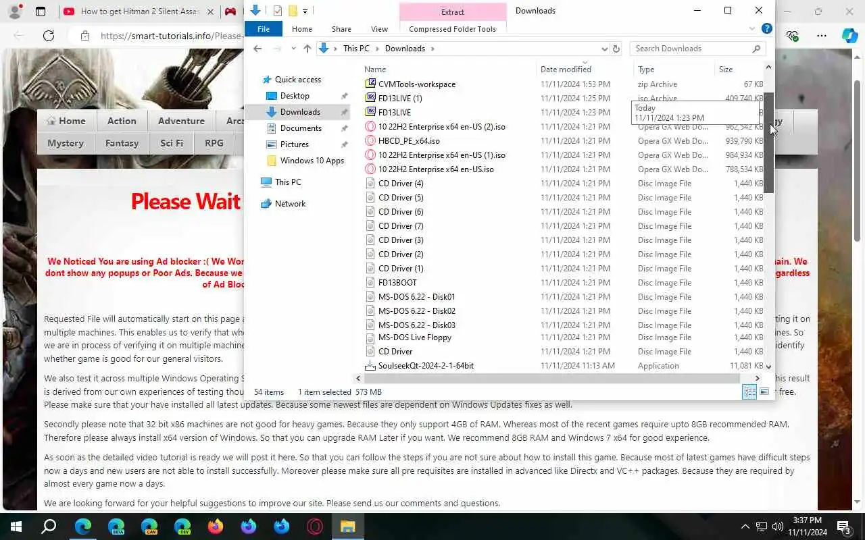The image size is (865, 540).
Task: Open Edge Canary from the taskbar
Action: [x=149, y=526]
